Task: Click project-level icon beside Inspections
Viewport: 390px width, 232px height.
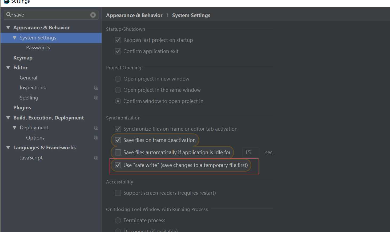Action: 96,88
